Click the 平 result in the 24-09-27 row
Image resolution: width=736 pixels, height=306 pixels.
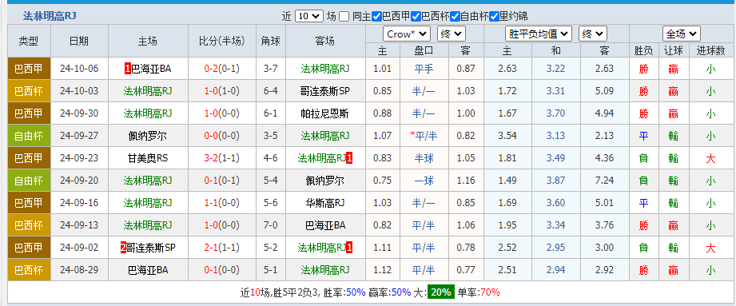pos(643,136)
